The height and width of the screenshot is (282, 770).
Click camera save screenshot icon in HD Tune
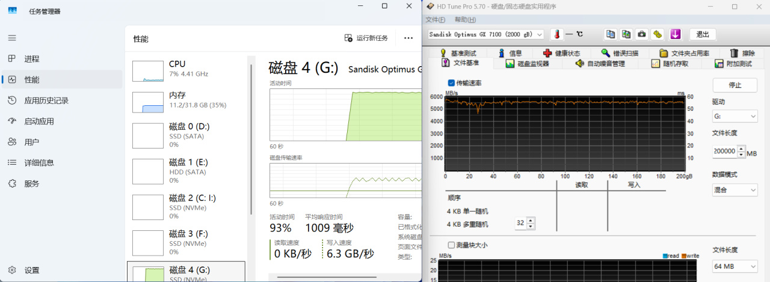[642, 34]
